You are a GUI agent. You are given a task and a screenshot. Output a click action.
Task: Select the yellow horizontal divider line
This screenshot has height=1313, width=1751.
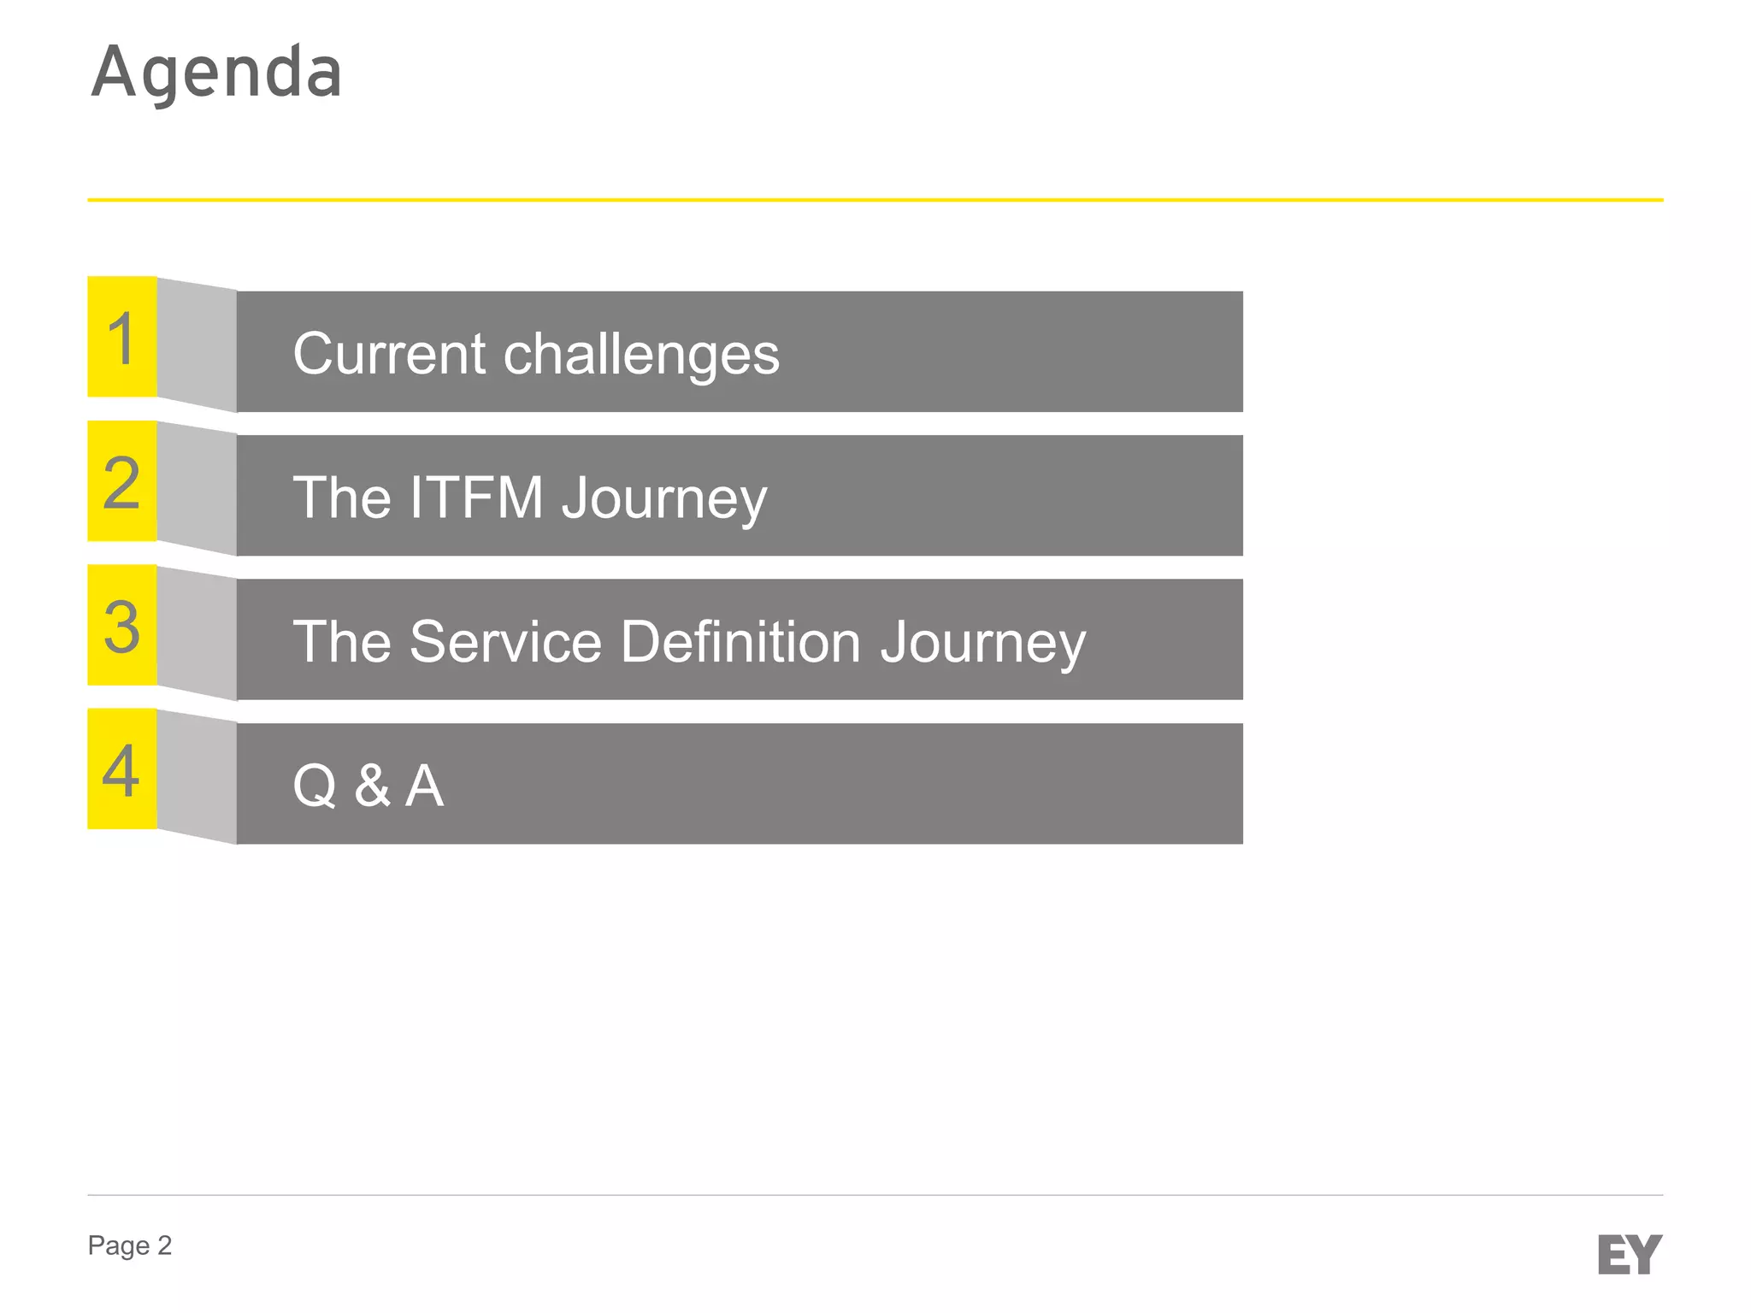coord(875,200)
